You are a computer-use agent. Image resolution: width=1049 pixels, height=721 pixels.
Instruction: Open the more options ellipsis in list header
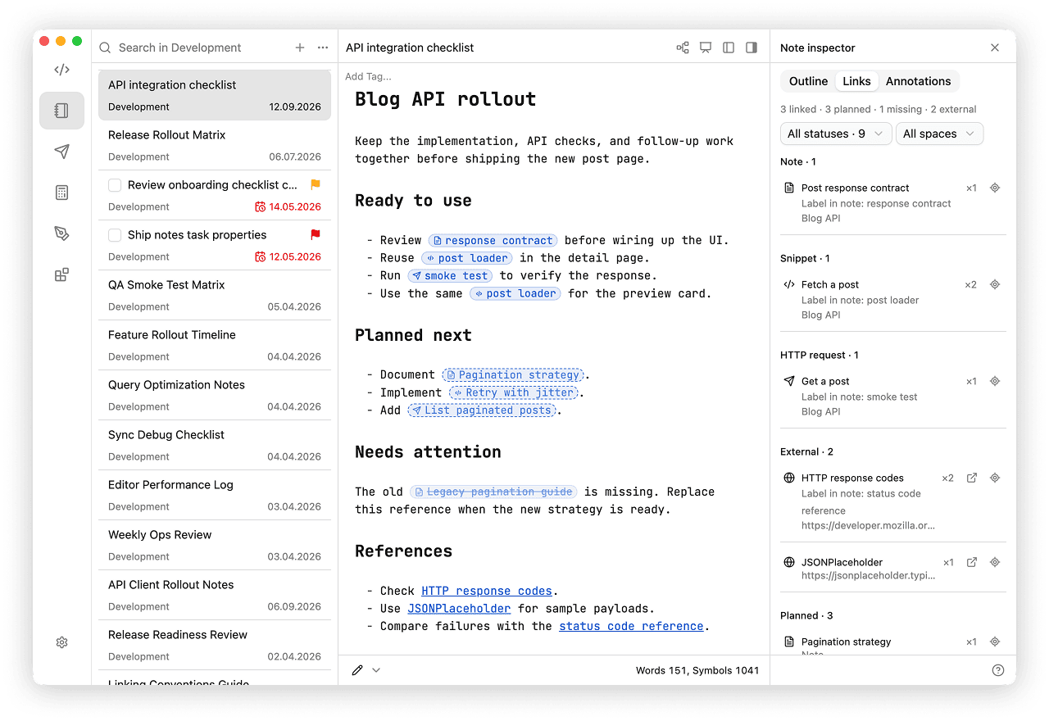pyautogui.click(x=323, y=48)
